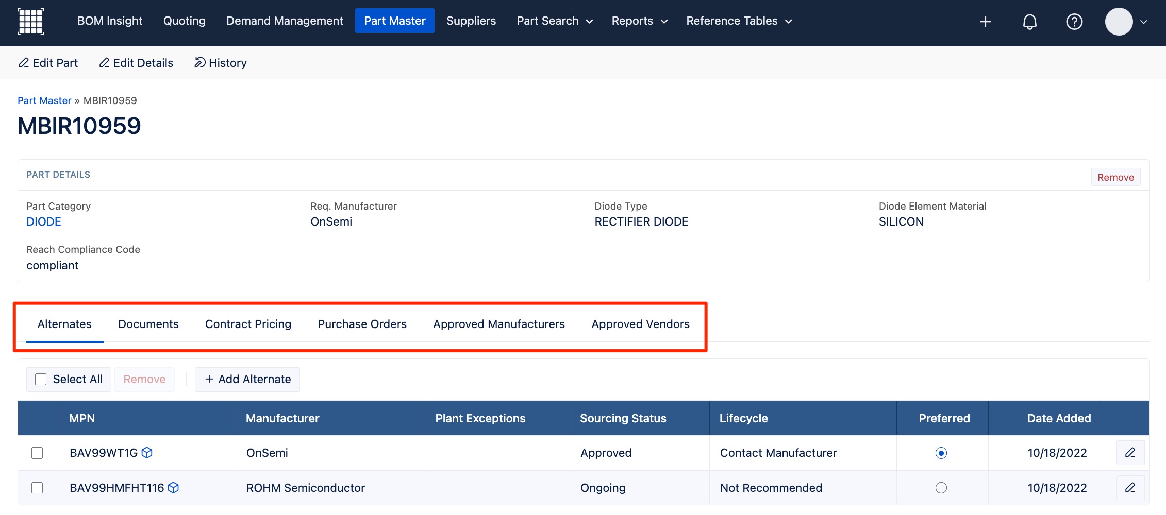Viewport: 1166px width, 515px height.
Task: Click the Add Alternate button
Action: [x=247, y=380]
